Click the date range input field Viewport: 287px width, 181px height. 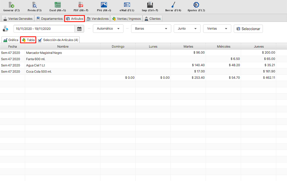point(44,29)
